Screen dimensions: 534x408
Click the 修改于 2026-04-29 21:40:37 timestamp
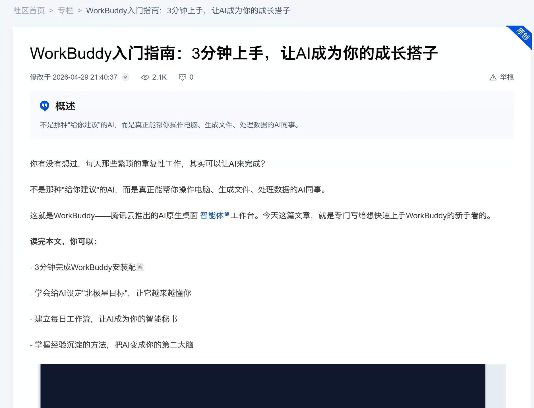click(74, 77)
